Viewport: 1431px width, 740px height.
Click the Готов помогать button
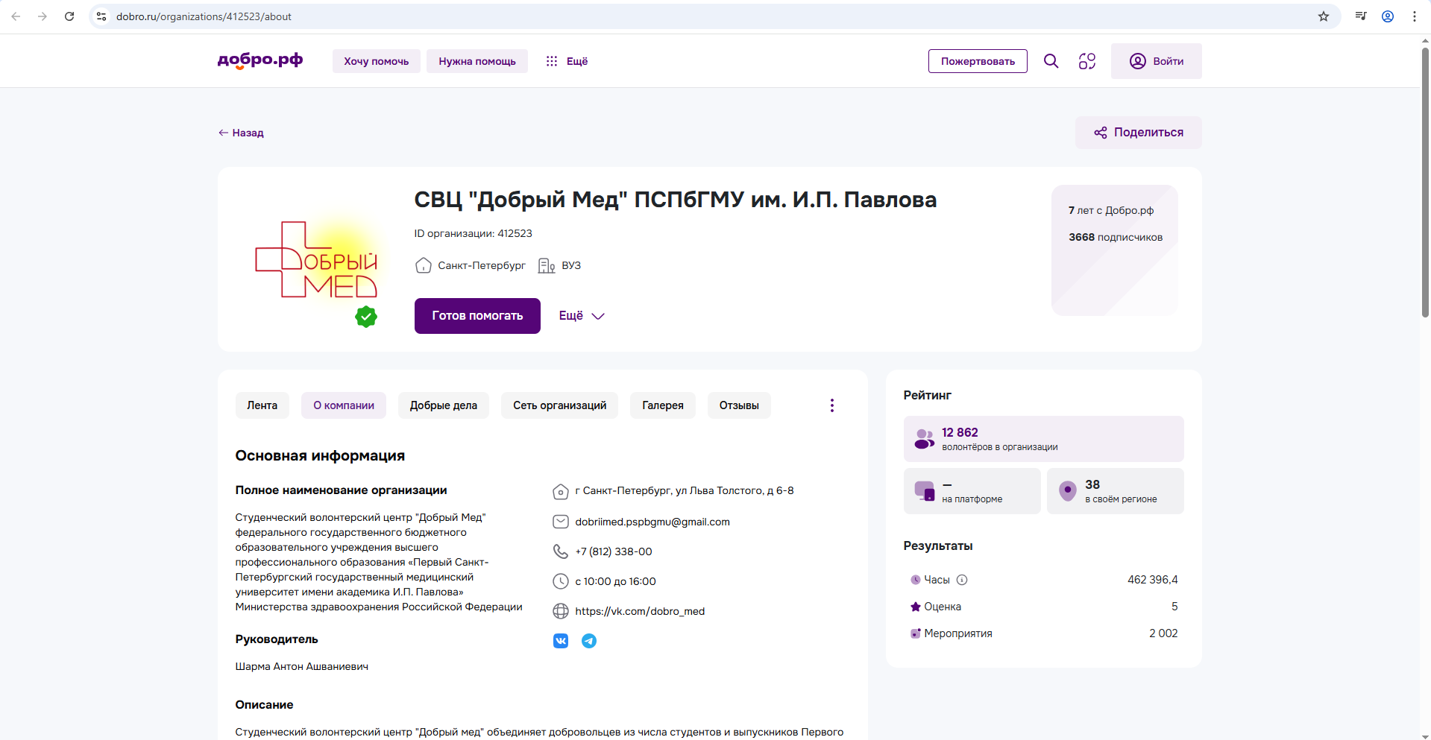click(477, 316)
